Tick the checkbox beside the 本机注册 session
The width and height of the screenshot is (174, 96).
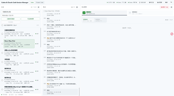pyautogui.click(x=2, y=62)
